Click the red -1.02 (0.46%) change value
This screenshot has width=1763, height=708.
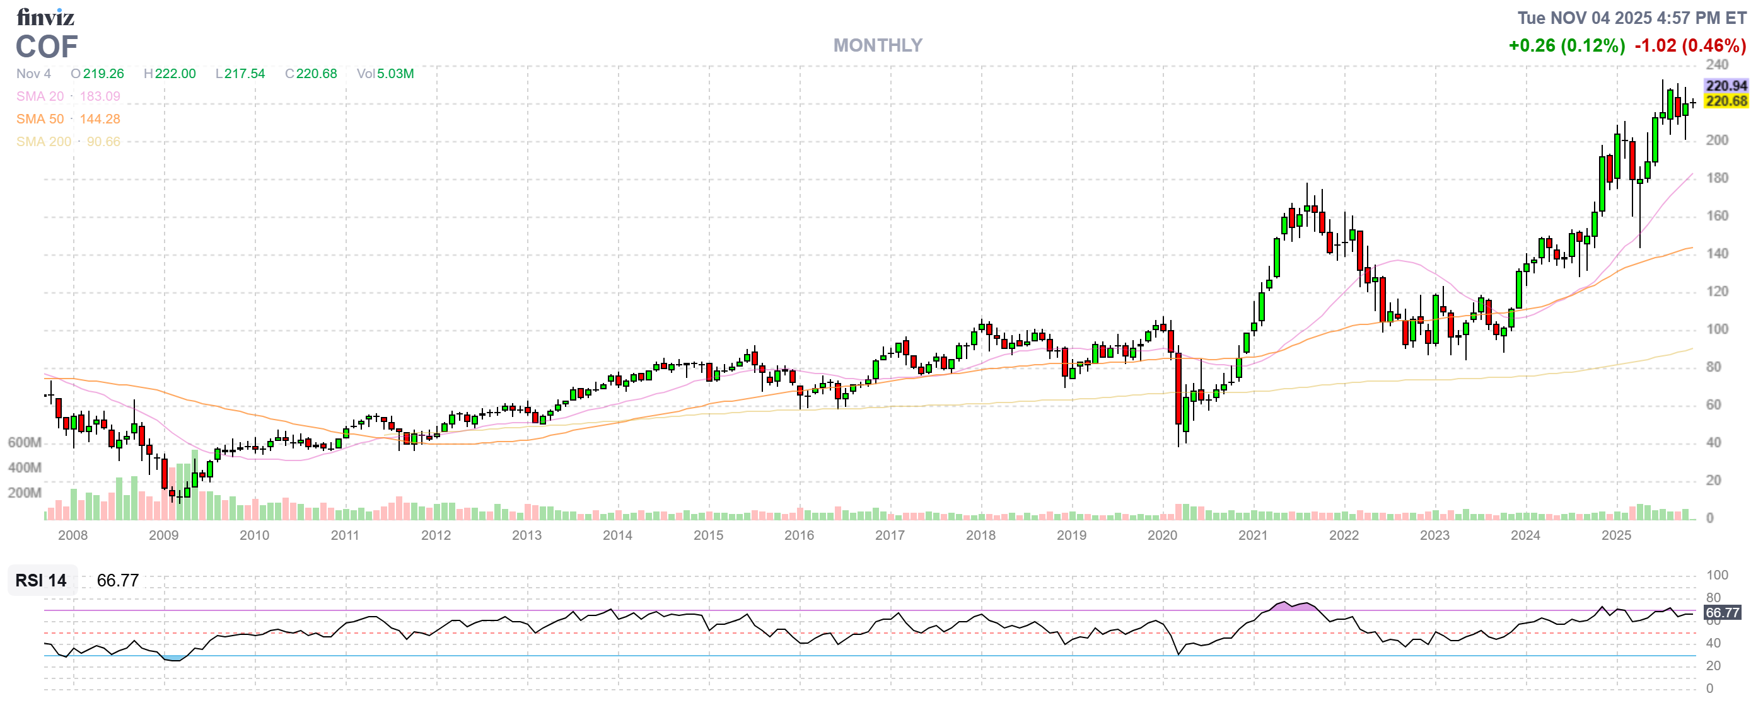coord(1690,46)
